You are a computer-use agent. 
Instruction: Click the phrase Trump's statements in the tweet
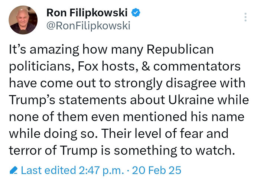(68, 100)
